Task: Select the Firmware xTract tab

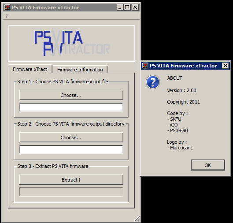Action: pos(30,69)
